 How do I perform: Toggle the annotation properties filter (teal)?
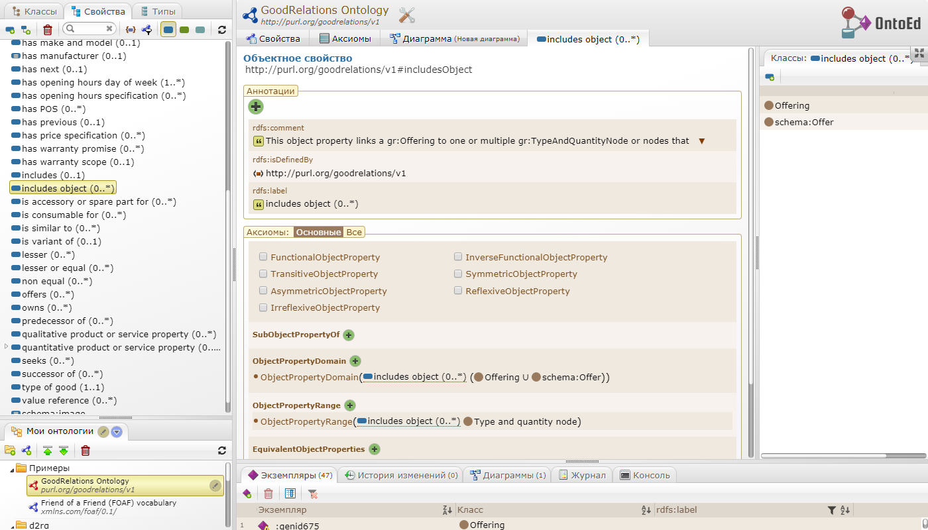(x=200, y=30)
